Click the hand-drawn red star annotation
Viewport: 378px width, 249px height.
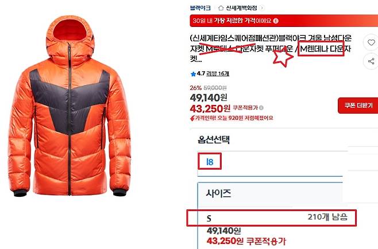click(283, 57)
